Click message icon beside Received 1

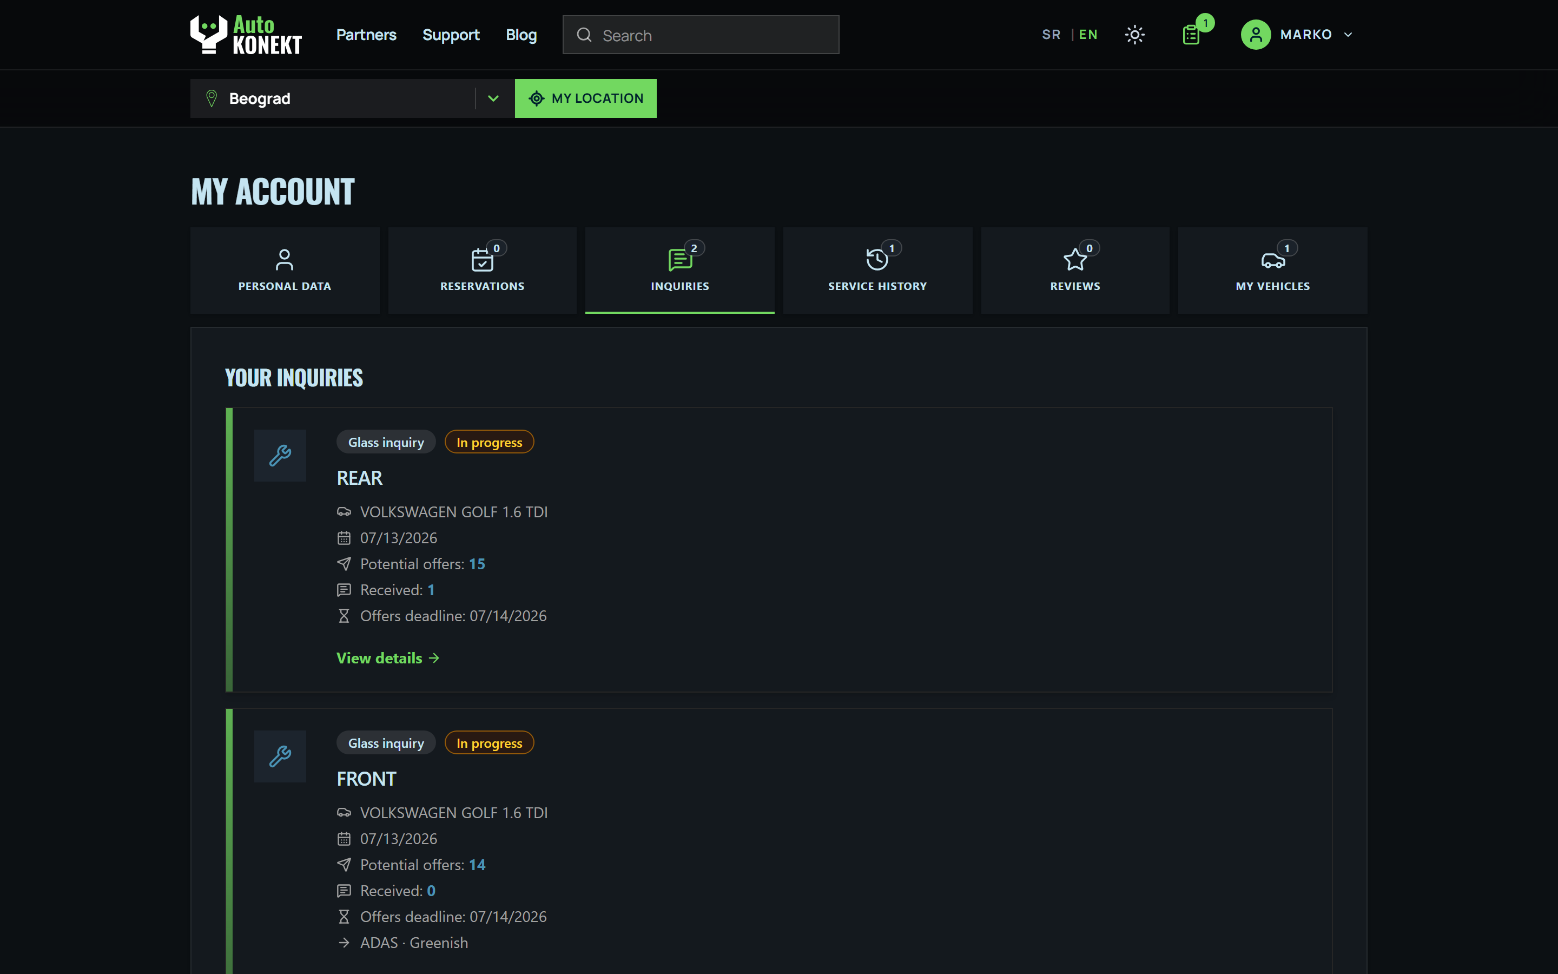[344, 589]
